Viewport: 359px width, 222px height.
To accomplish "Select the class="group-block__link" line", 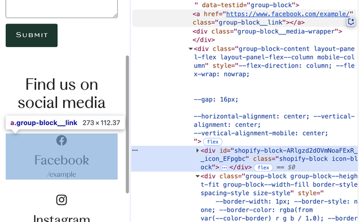I will click(249, 22).
